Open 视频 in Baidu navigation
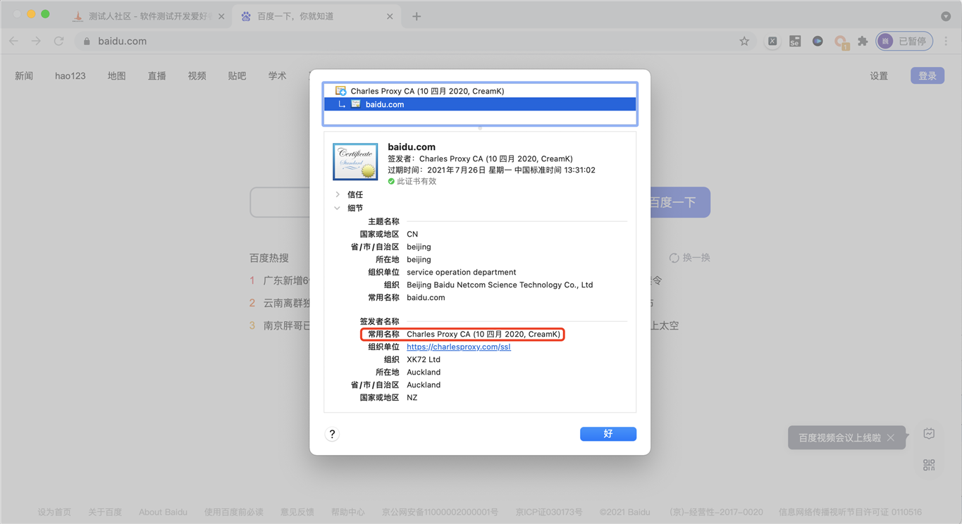Viewport: 962px width, 524px height. tap(197, 76)
